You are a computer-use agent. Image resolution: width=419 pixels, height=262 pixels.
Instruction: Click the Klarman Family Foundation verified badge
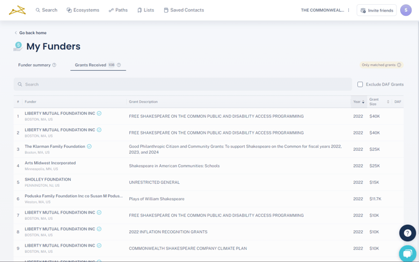pos(89,147)
